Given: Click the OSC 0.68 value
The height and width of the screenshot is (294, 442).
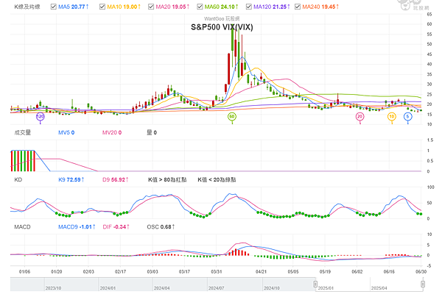Looking at the screenshot, I should tap(161, 227).
